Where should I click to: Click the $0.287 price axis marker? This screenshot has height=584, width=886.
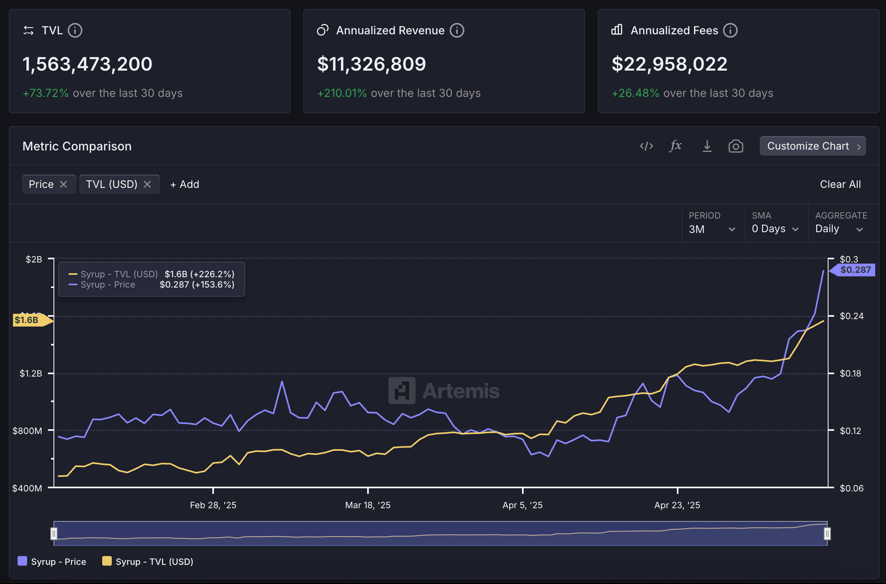[x=855, y=270]
